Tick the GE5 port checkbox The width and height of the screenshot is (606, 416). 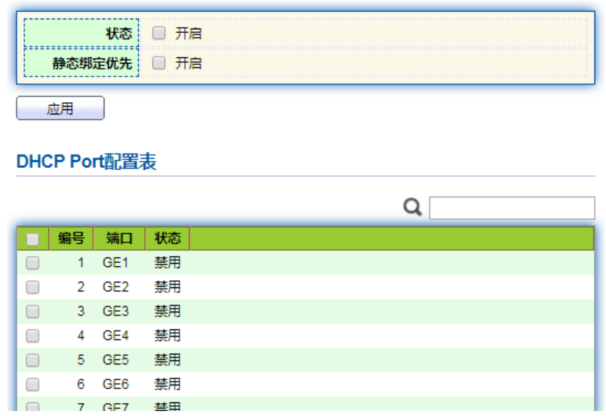[32, 360]
